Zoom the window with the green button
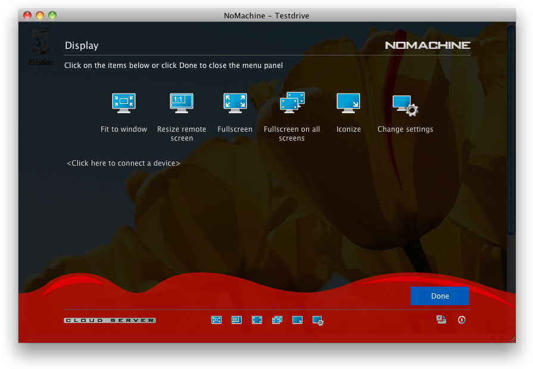 click(x=52, y=15)
